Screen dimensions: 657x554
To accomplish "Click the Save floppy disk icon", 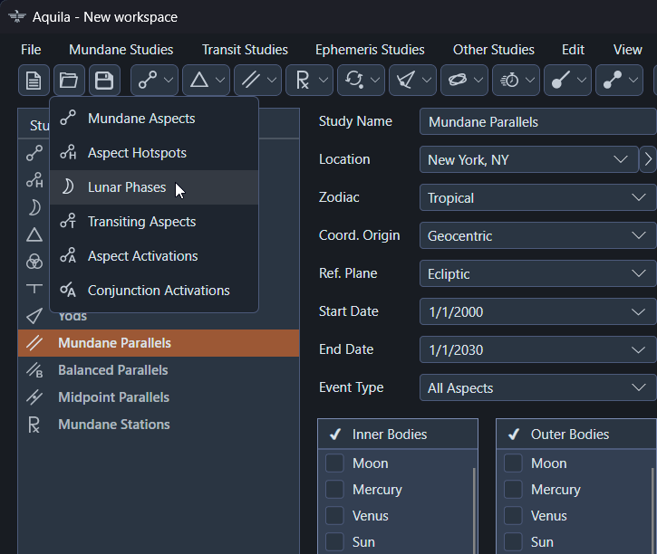I will [x=104, y=81].
